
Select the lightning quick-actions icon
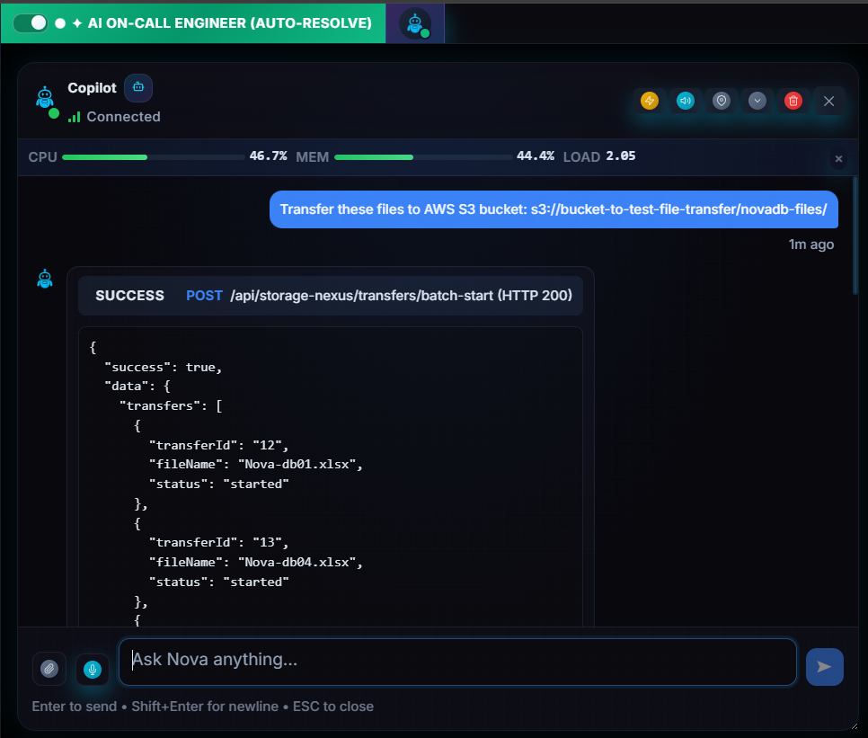(x=650, y=101)
